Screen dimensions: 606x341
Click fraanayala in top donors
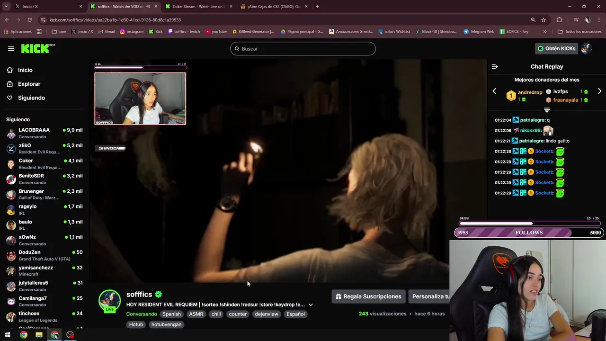click(x=565, y=100)
